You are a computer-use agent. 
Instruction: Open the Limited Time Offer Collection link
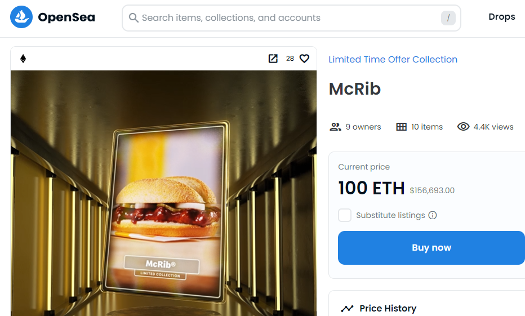pos(393,59)
